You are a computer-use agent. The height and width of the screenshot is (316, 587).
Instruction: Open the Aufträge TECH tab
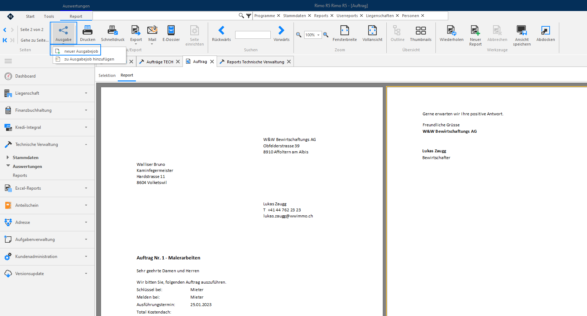(x=159, y=62)
